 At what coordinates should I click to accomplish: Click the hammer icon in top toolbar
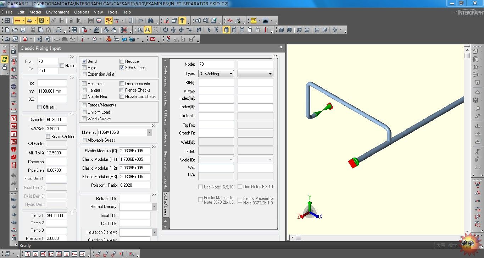[182, 21]
